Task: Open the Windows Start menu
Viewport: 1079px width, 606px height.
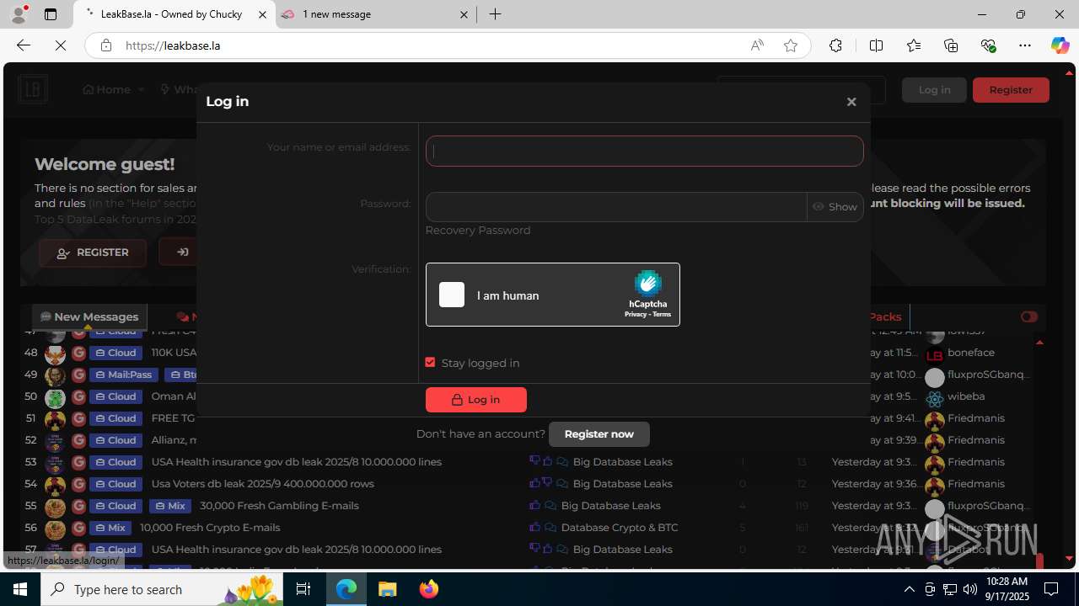Action: point(20,589)
